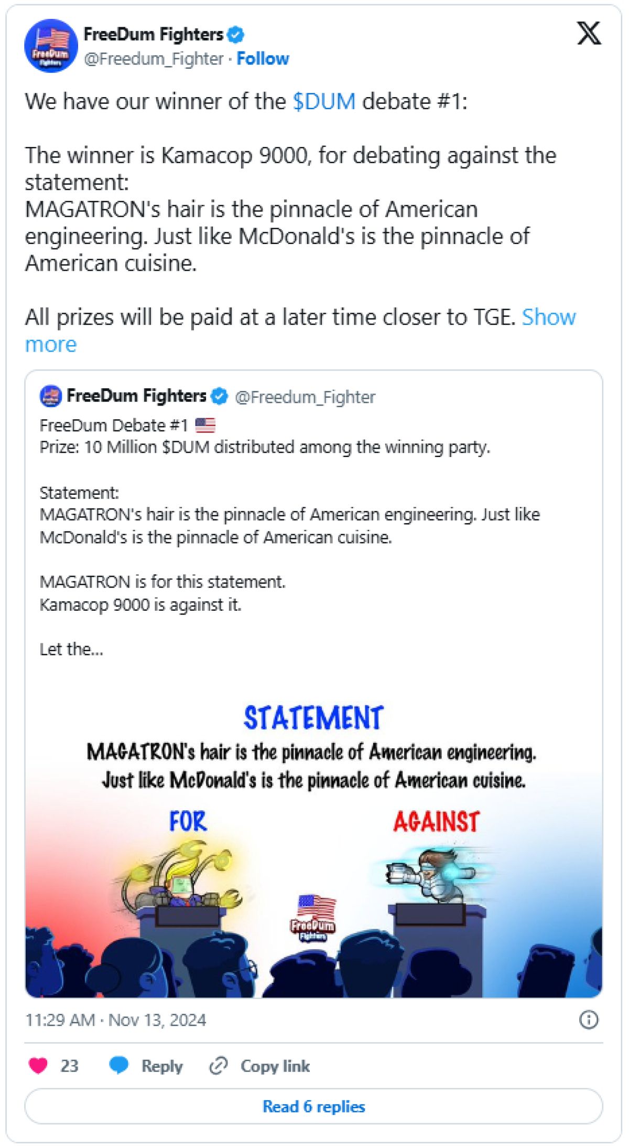Expand tweet text with Show more
The image size is (629, 1146).
click(x=548, y=317)
